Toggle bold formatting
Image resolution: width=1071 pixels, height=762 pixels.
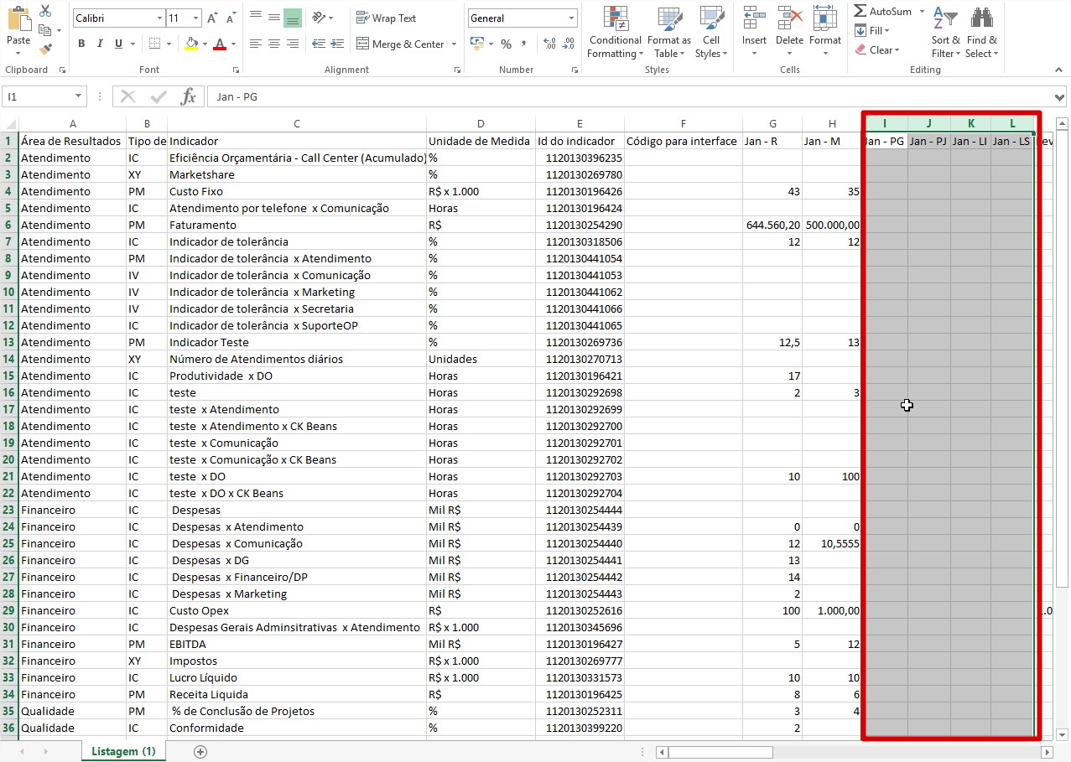(81, 44)
